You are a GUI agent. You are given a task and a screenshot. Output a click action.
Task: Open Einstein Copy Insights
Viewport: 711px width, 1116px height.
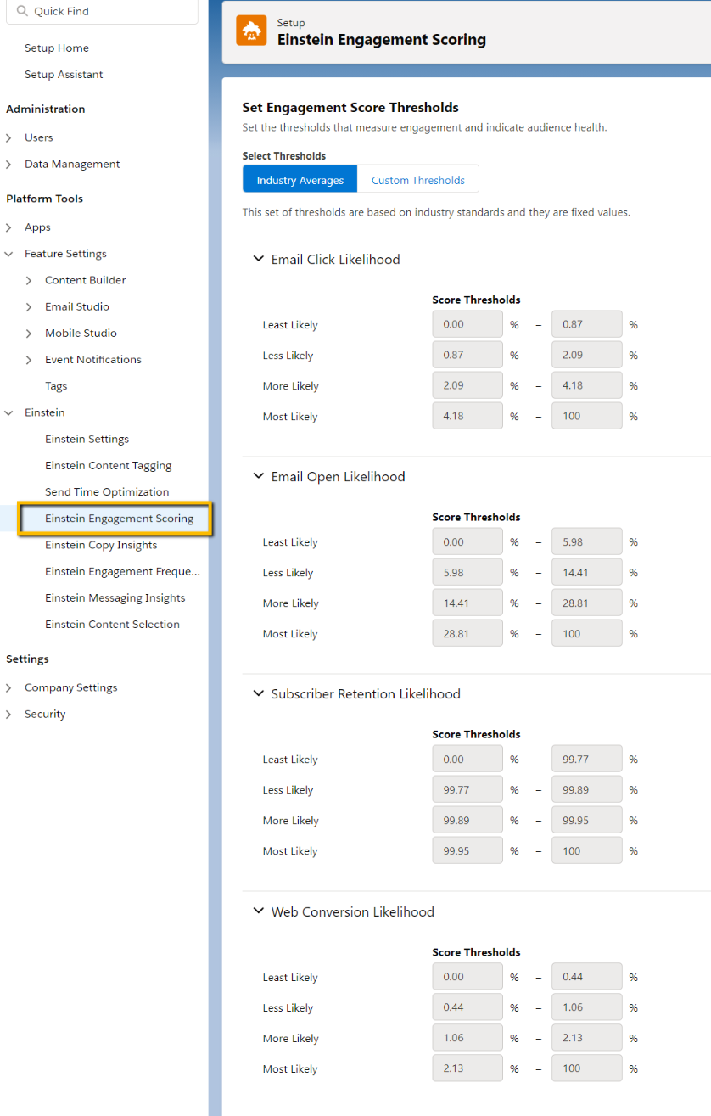pos(101,545)
